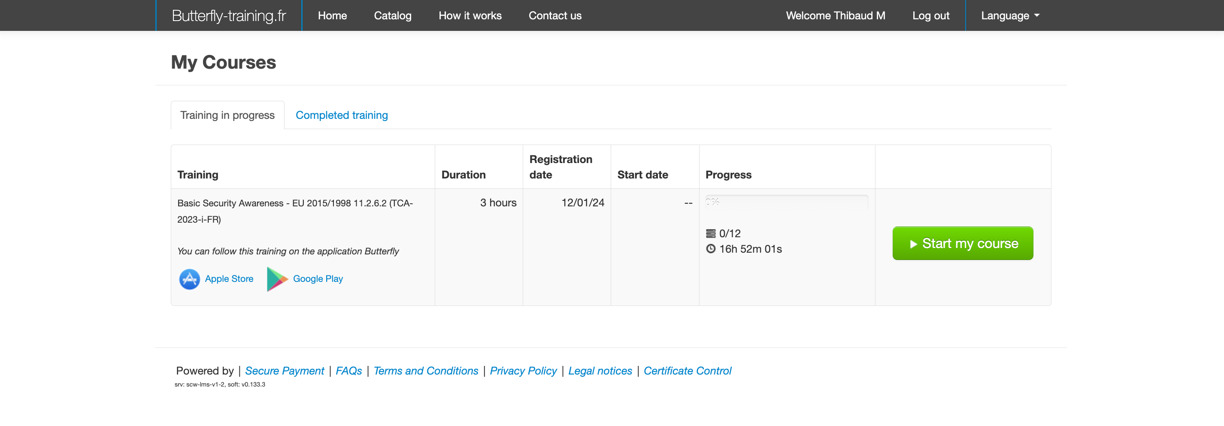Open the How it works page
This screenshot has width=1224, height=426.
[x=470, y=16]
